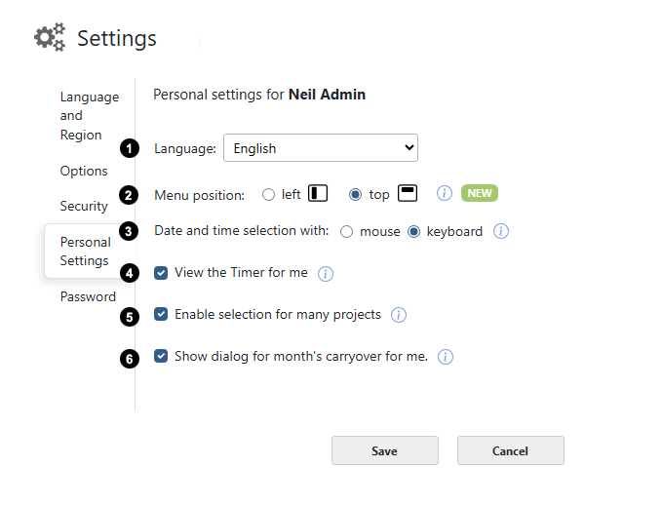
Task: Click the Language: label
Action: coord(185,148)
